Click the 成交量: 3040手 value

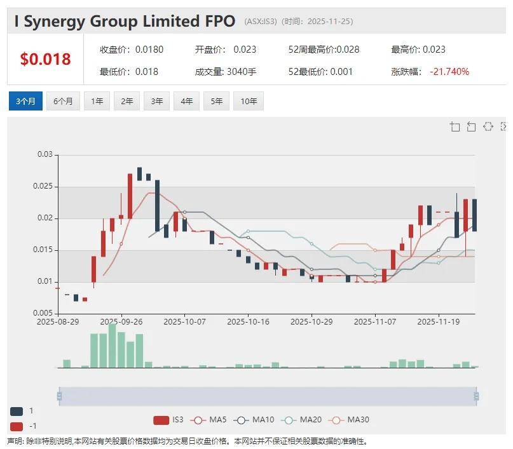pos(226,72)
